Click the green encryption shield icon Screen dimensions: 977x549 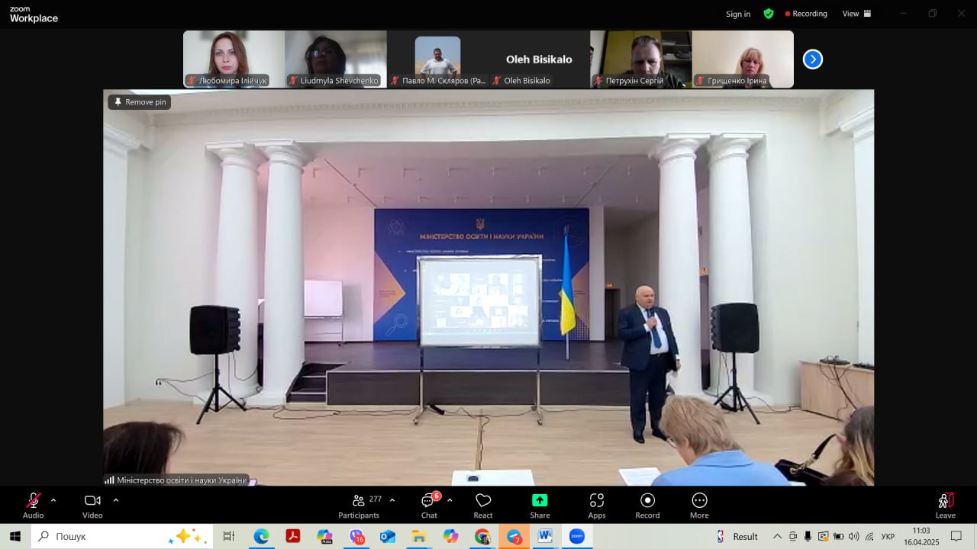point(769,14)
